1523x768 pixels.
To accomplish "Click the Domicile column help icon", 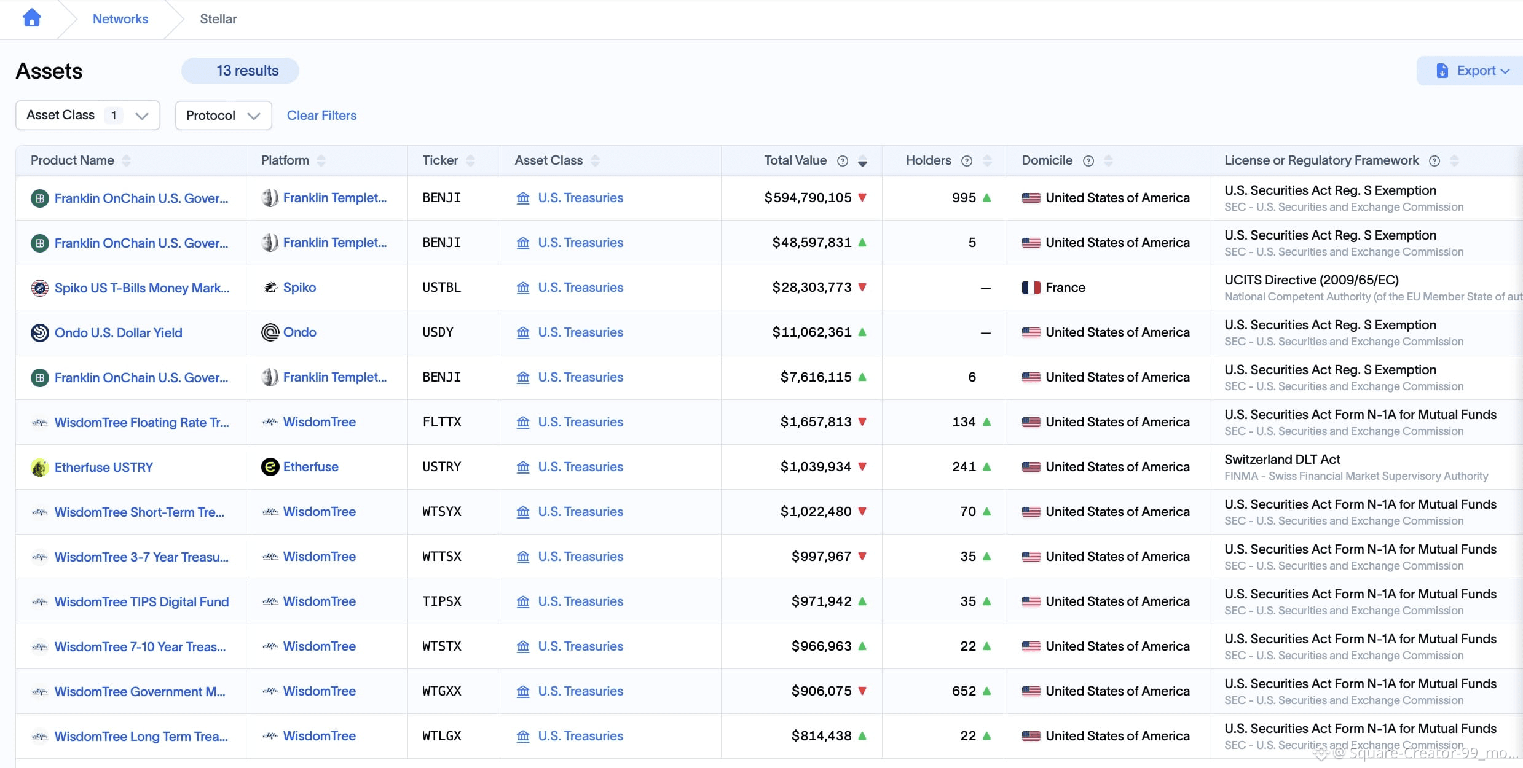I will pyautogui.click(x=1088, y=161).
